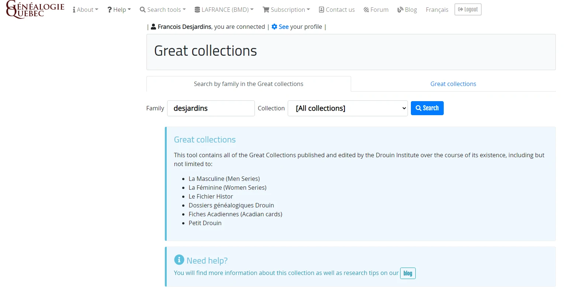
Task: Switch language to Français
Action: [437, 10]
